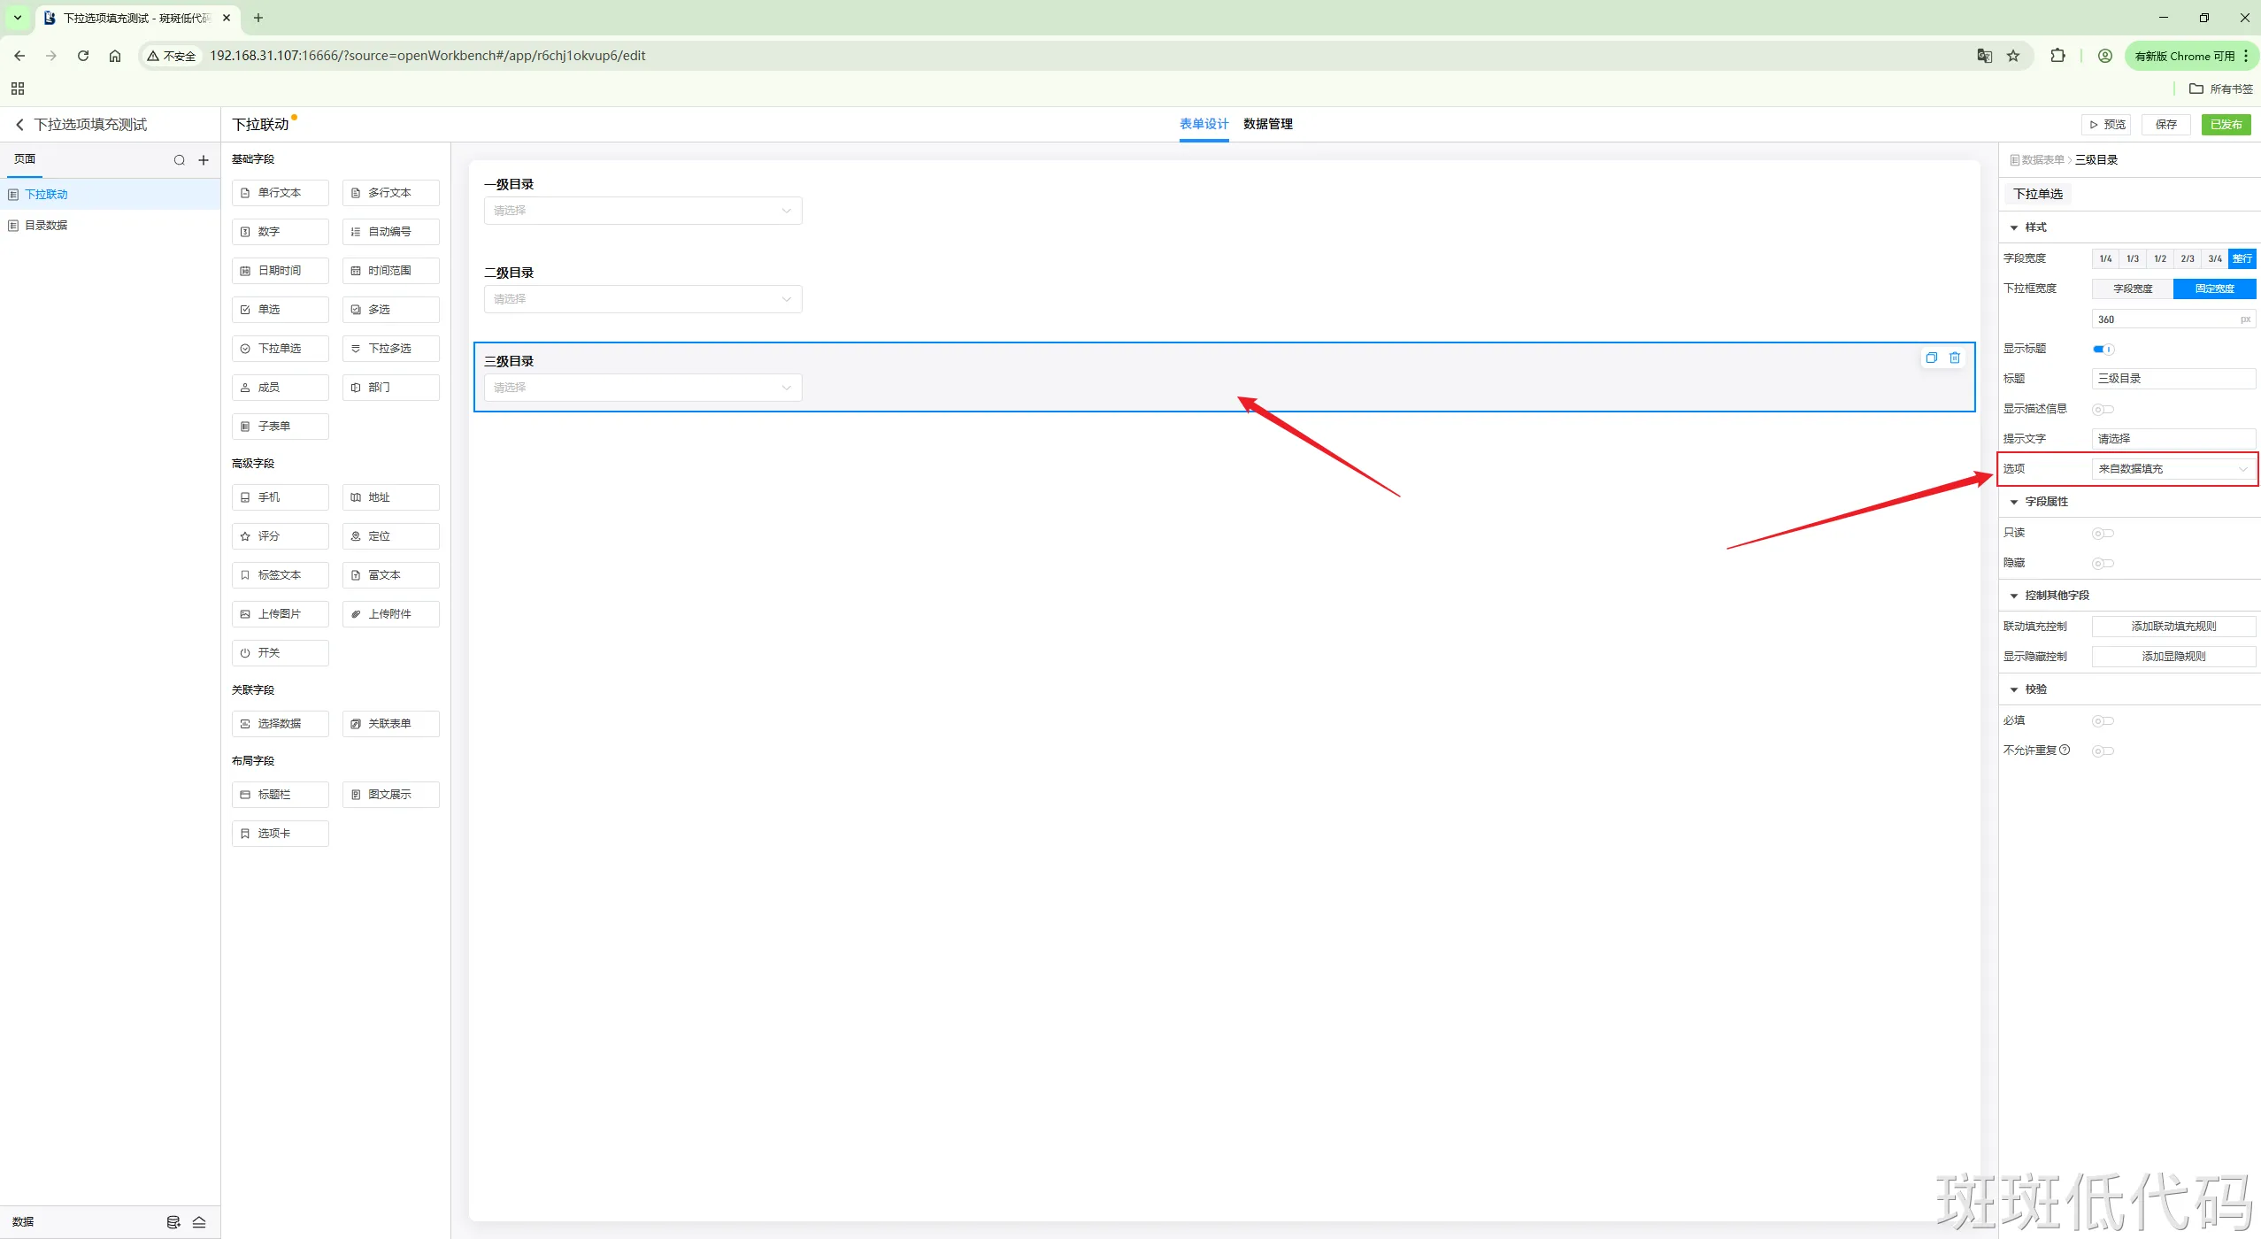Click 添加联动填充规则 button
2261x1239 pixels.
click(x=2173, y=627)
